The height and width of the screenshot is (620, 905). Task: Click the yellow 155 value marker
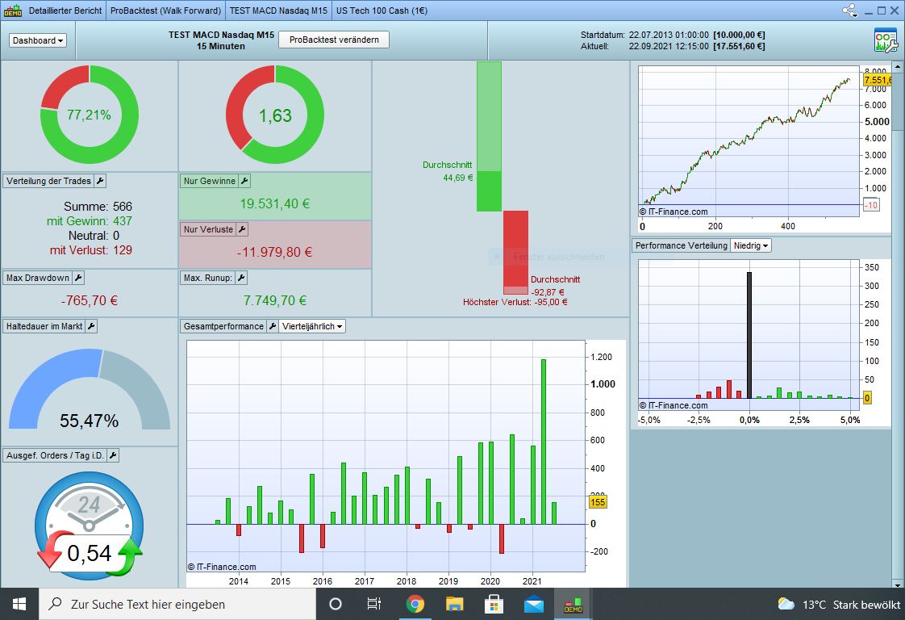pos(598,501)
